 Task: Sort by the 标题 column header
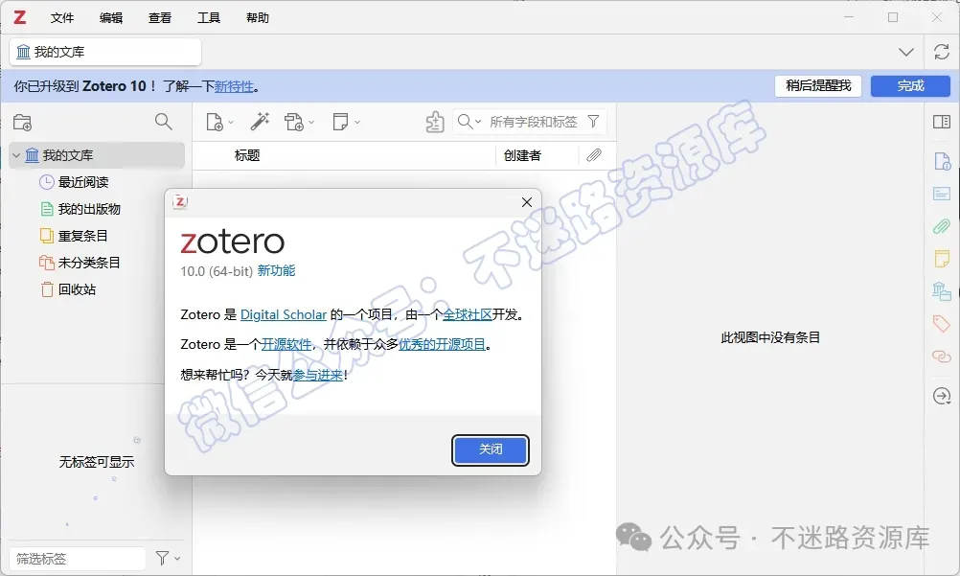(247, 155)
